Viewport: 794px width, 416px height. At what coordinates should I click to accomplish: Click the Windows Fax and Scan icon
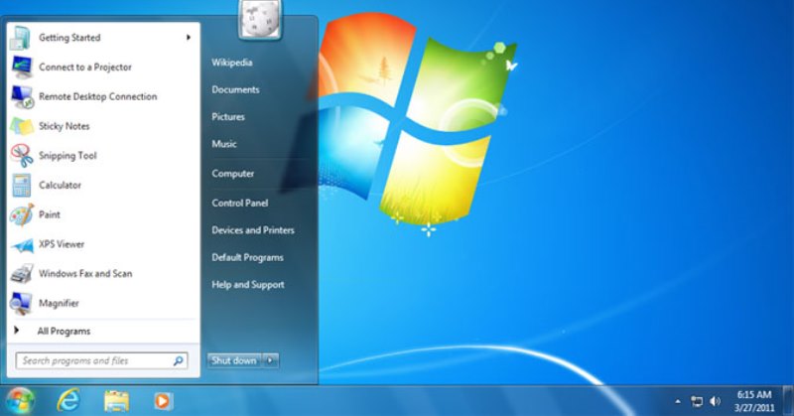[22, 274]
